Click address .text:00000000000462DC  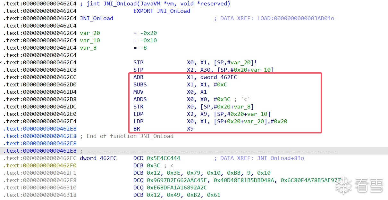(40, 107)
